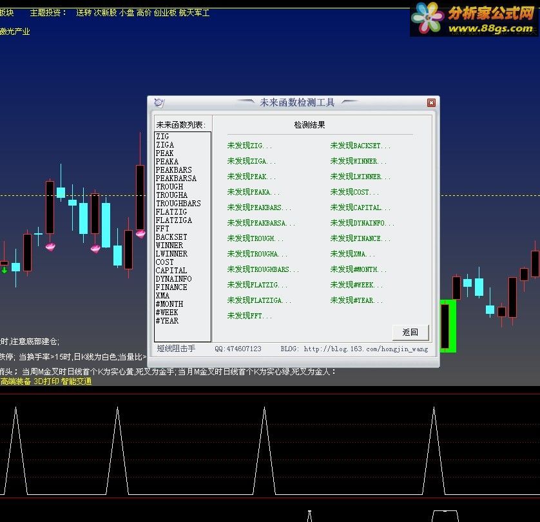
Task: Select PEAKBARSA in the function list
Action: pos(176,178)
